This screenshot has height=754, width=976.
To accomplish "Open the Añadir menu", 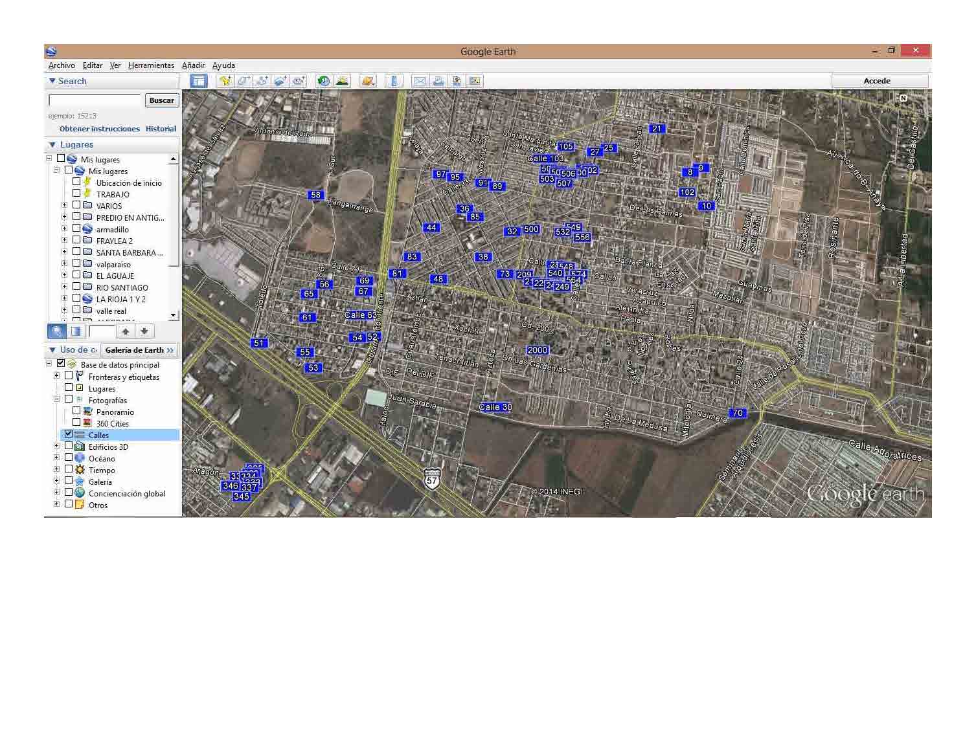I will pyautogui.click(x=193, y=65).
